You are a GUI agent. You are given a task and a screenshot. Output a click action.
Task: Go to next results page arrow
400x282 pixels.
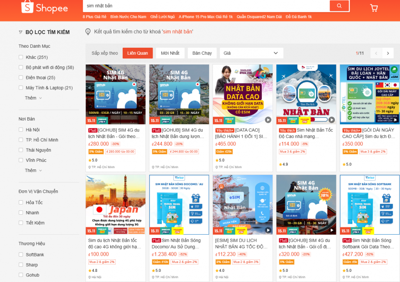(x=388, y=53)
